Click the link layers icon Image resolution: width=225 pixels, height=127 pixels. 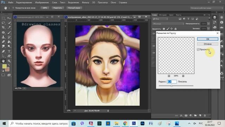[x=176, y=115]
